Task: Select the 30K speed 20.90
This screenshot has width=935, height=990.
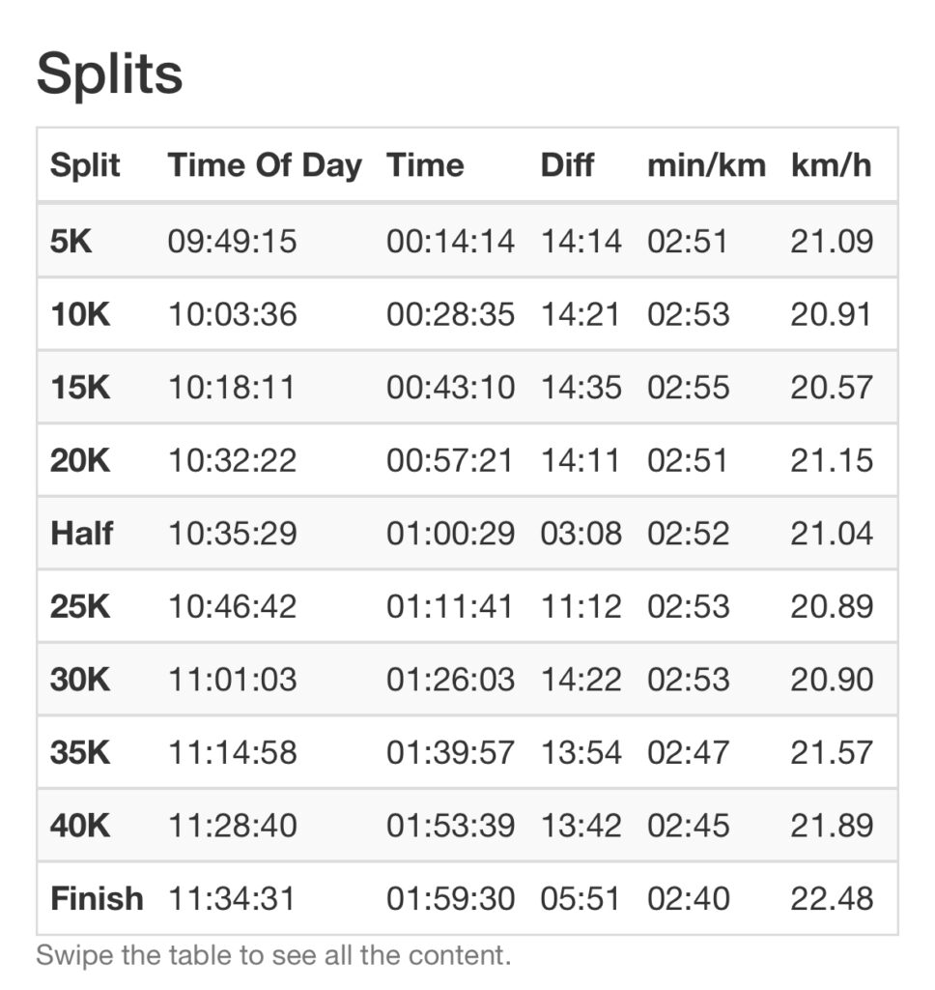Action: (x=832, y=680)
